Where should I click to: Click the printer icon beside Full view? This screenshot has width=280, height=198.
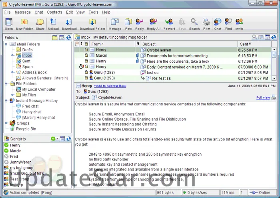tap(274, 97)
